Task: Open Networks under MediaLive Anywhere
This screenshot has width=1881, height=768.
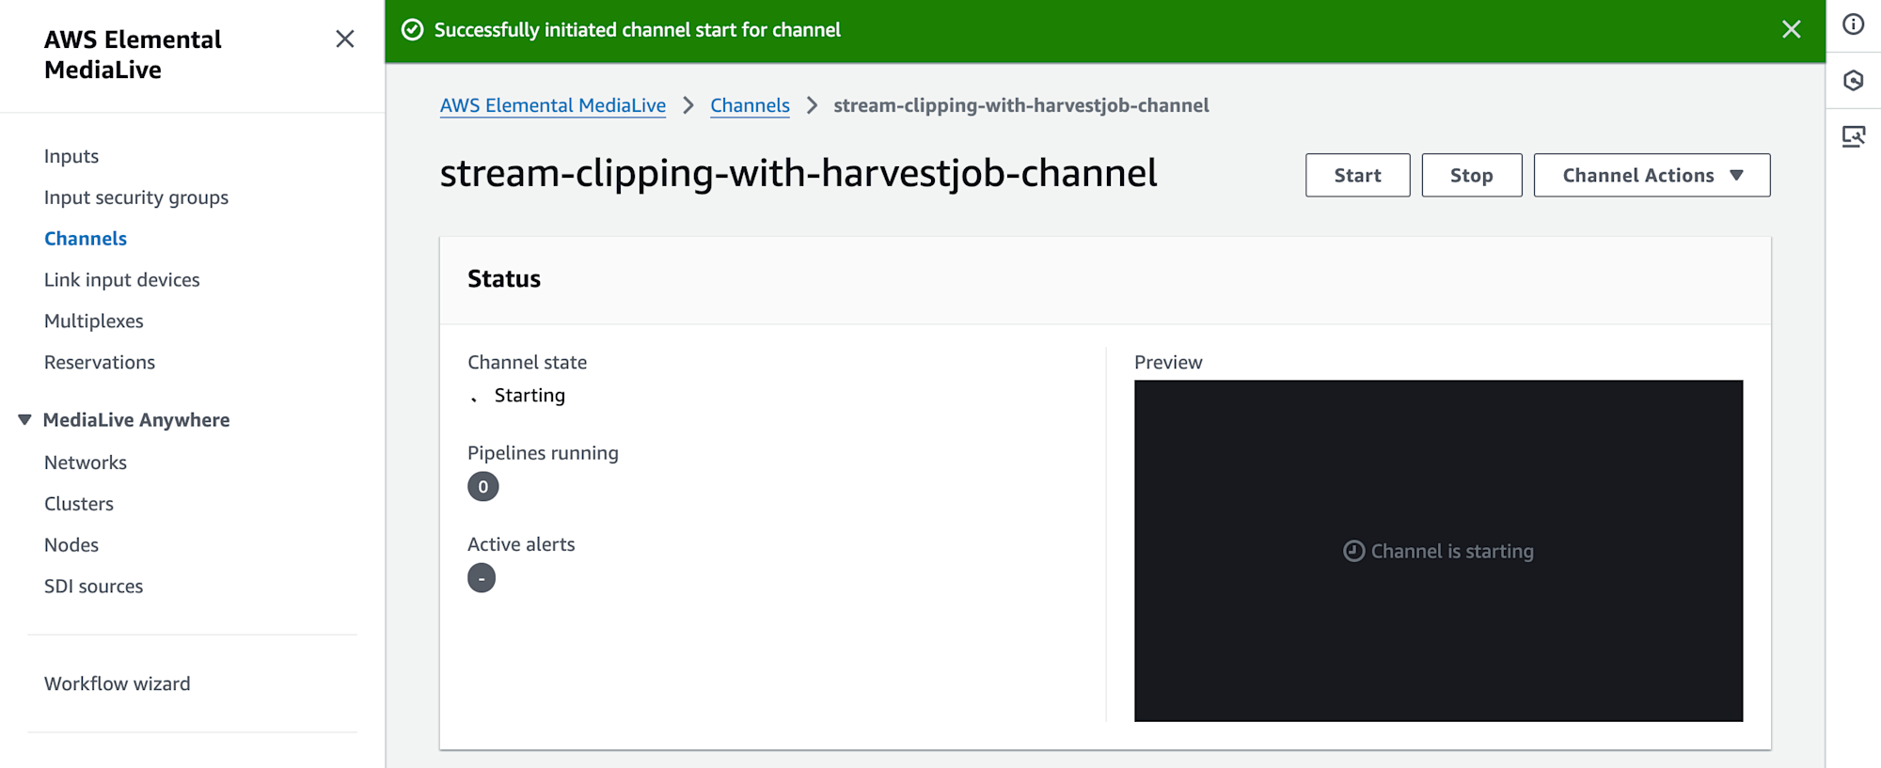Action: pos(86,462)
